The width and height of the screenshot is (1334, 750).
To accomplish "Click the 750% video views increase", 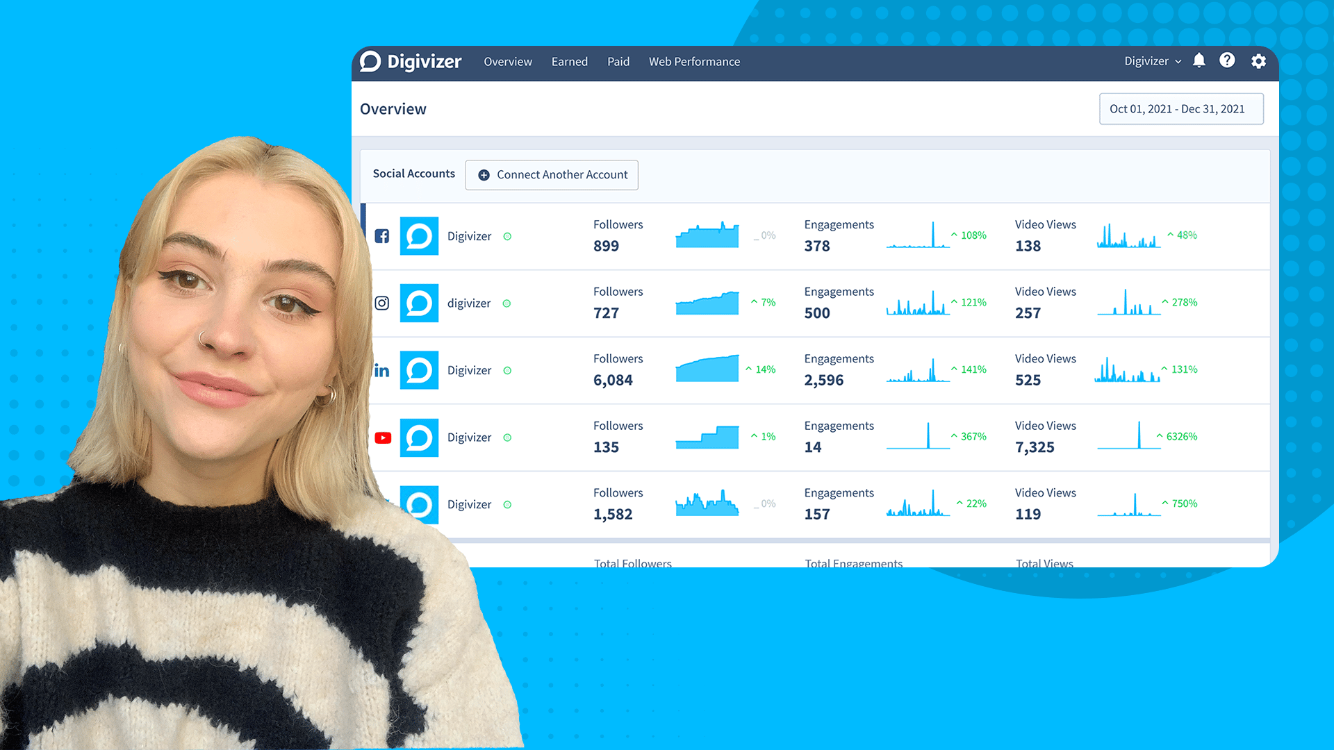I will coord(1180,503).
